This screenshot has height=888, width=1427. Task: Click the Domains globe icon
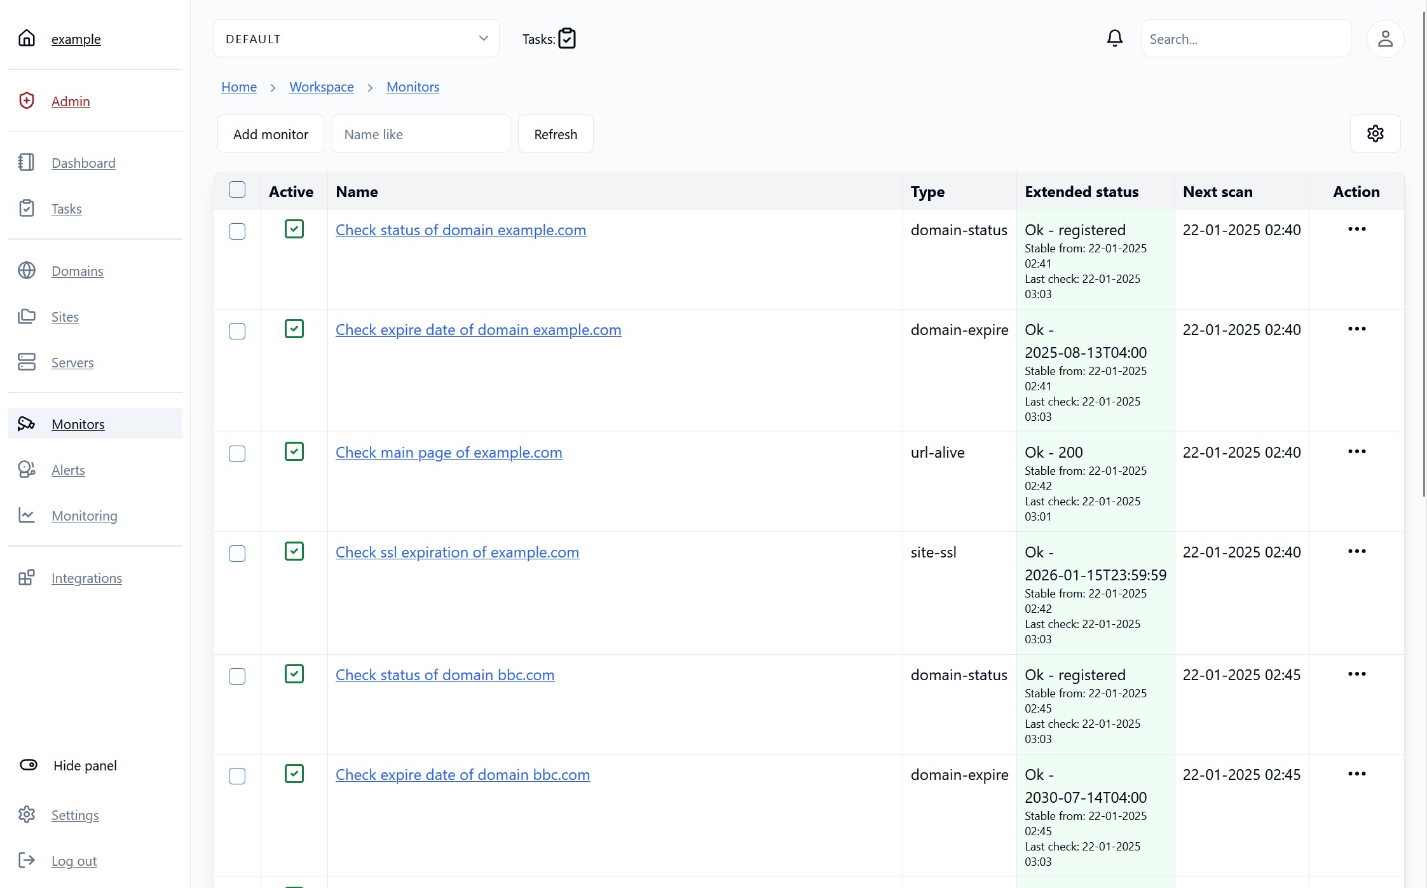click(27, 270)
